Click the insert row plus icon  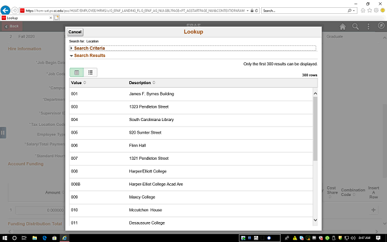tap(373, 210)
